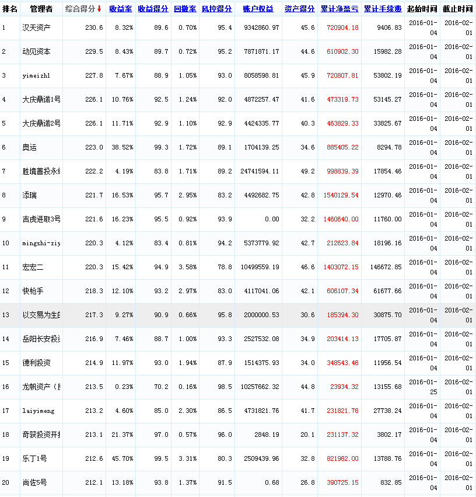
Task: Sort by 资产得分 column header
Action: tap(299, 9)
